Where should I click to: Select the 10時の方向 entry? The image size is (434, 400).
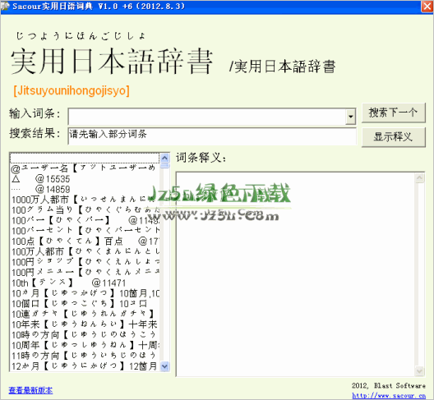tap(85, 335)
